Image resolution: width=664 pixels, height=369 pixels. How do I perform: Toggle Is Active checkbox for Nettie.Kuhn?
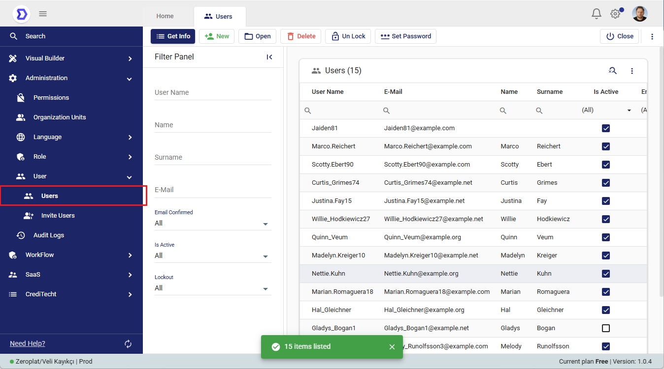coord(606,274)
